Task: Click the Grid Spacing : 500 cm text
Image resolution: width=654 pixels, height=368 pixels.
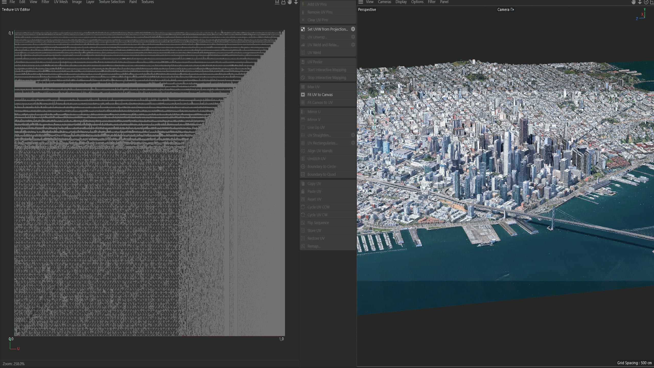Action: 634,363
